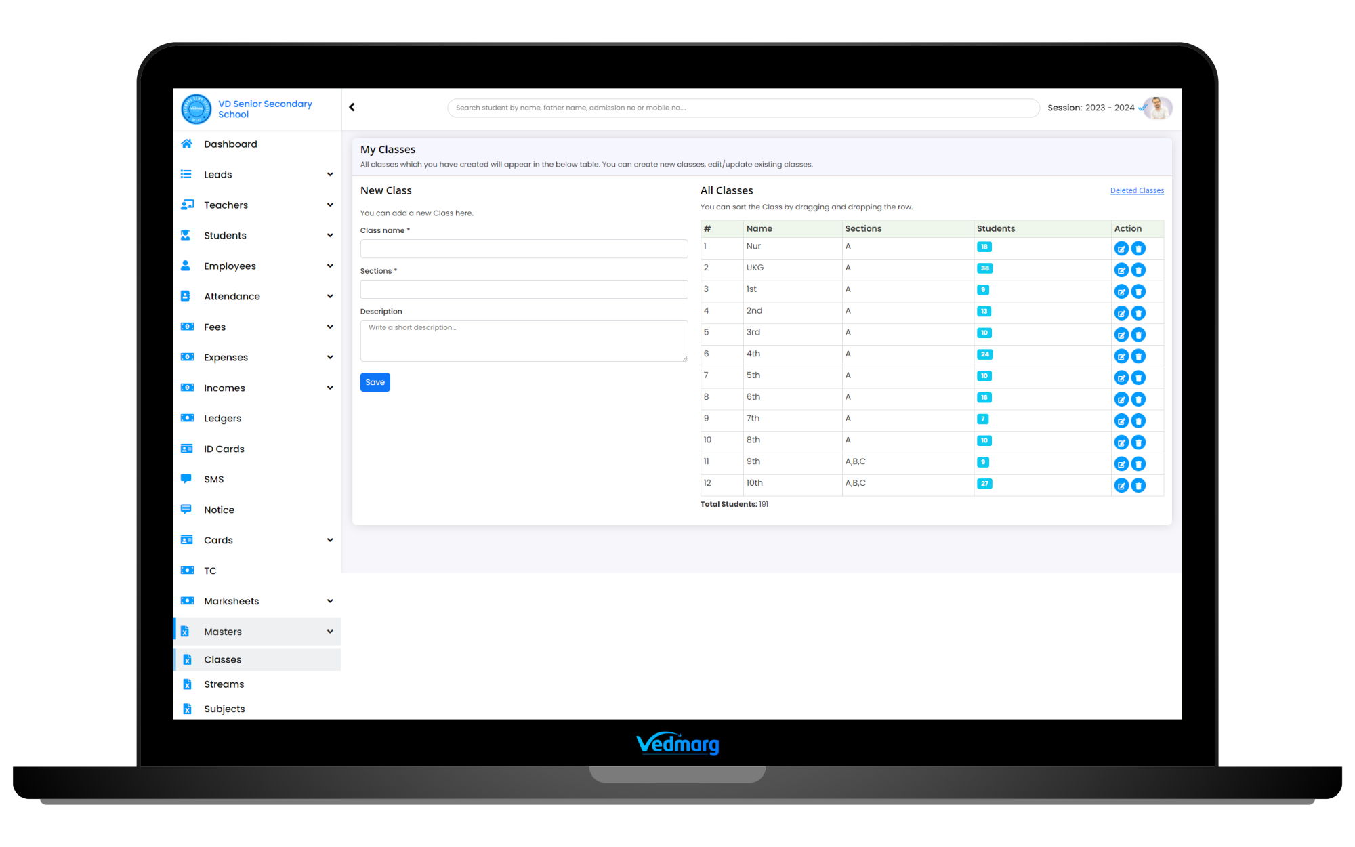
Task: Open the Streams submenu item
Action: (224, 684)
